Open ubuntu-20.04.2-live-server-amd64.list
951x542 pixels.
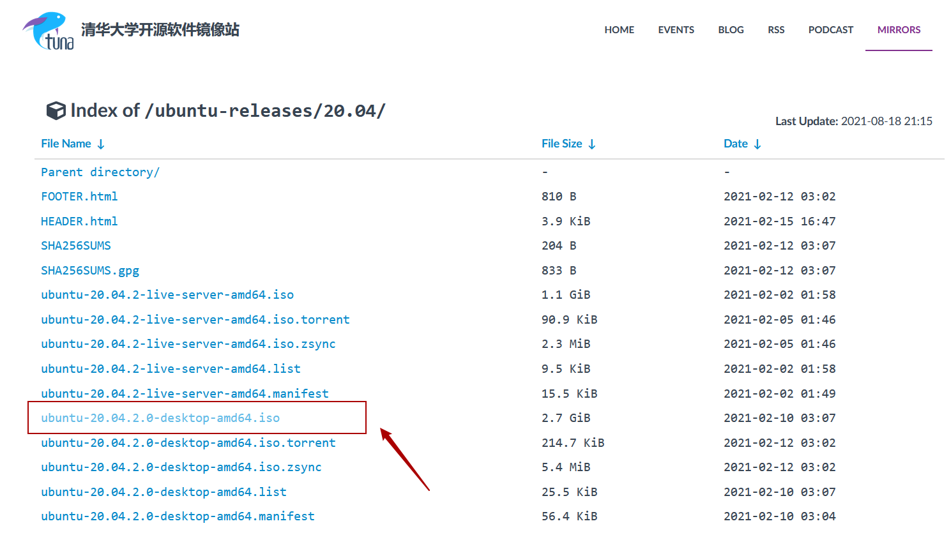171,369
